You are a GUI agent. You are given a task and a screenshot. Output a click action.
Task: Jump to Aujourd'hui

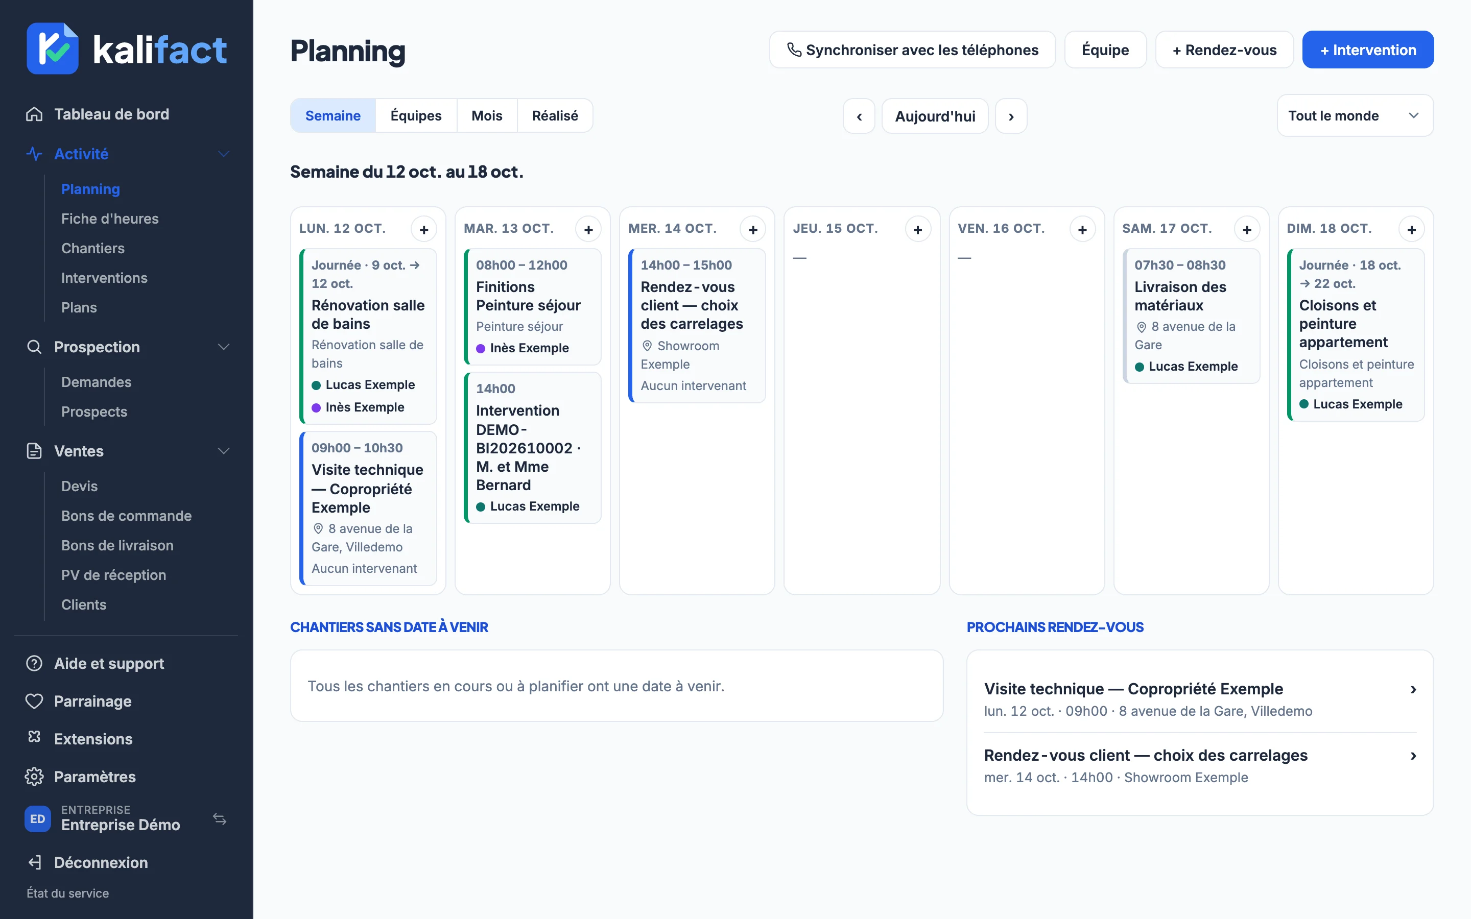935,116
